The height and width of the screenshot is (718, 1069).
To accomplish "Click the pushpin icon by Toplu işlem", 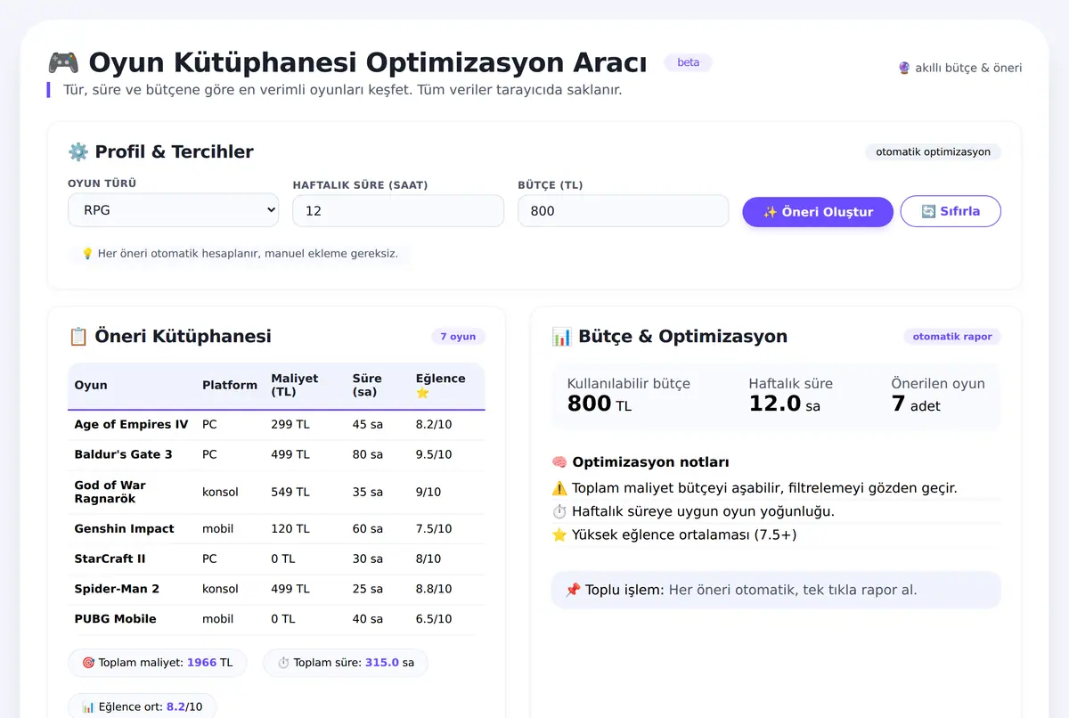I will tap(573, 590).
